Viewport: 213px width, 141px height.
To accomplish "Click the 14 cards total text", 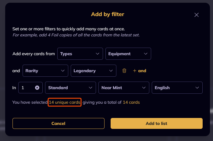I will pos(131,102).
